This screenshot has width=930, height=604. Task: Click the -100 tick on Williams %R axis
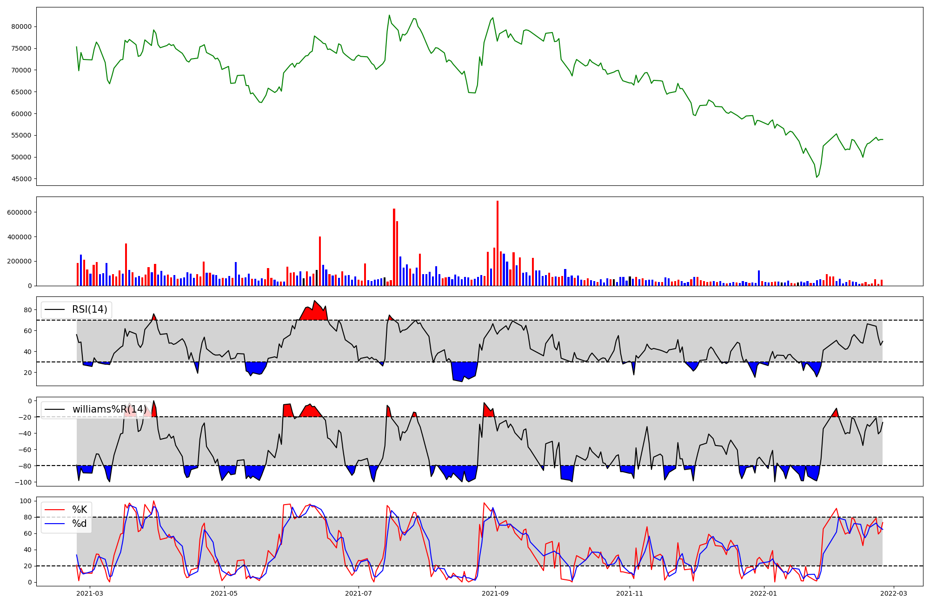(x=23, y=482)
